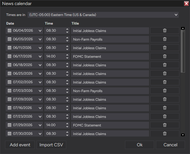Click the 07/23/2026 date text
The width and height of the screenshot is (190, 154).
point(23,116)
